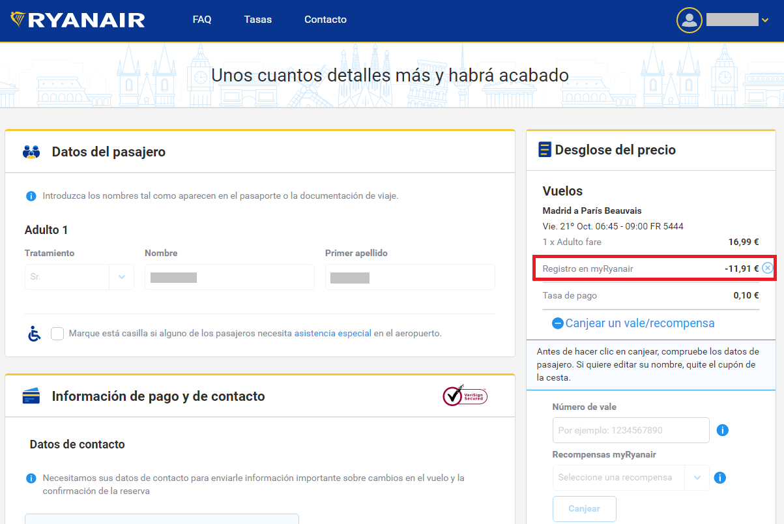Click the VeriSign Secured badge

[x=465, y=395]
